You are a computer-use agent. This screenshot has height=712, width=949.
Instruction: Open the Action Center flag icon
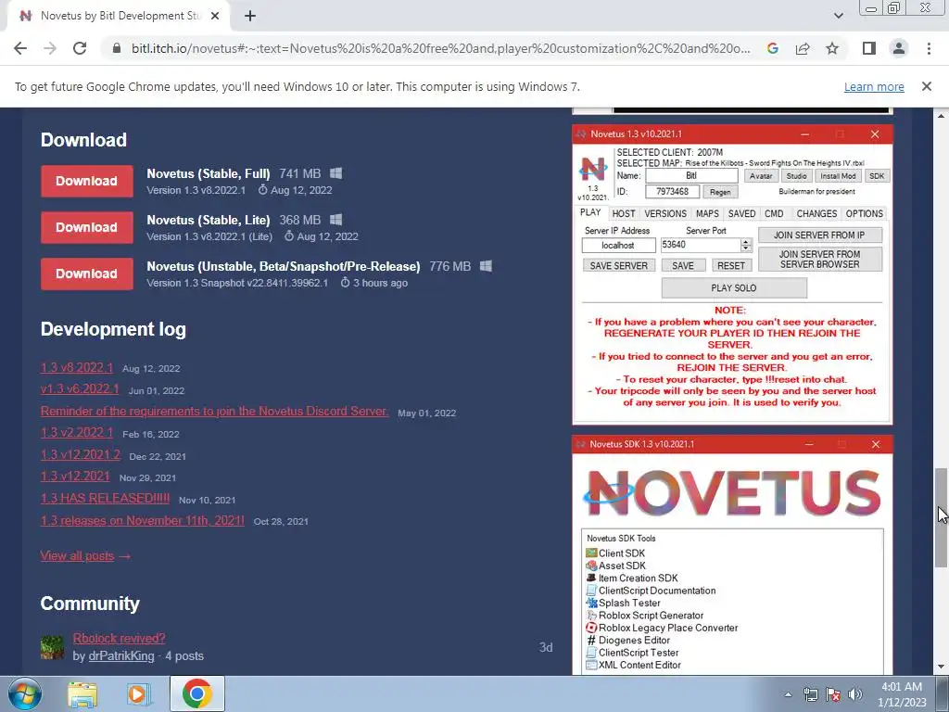[833, 694]
